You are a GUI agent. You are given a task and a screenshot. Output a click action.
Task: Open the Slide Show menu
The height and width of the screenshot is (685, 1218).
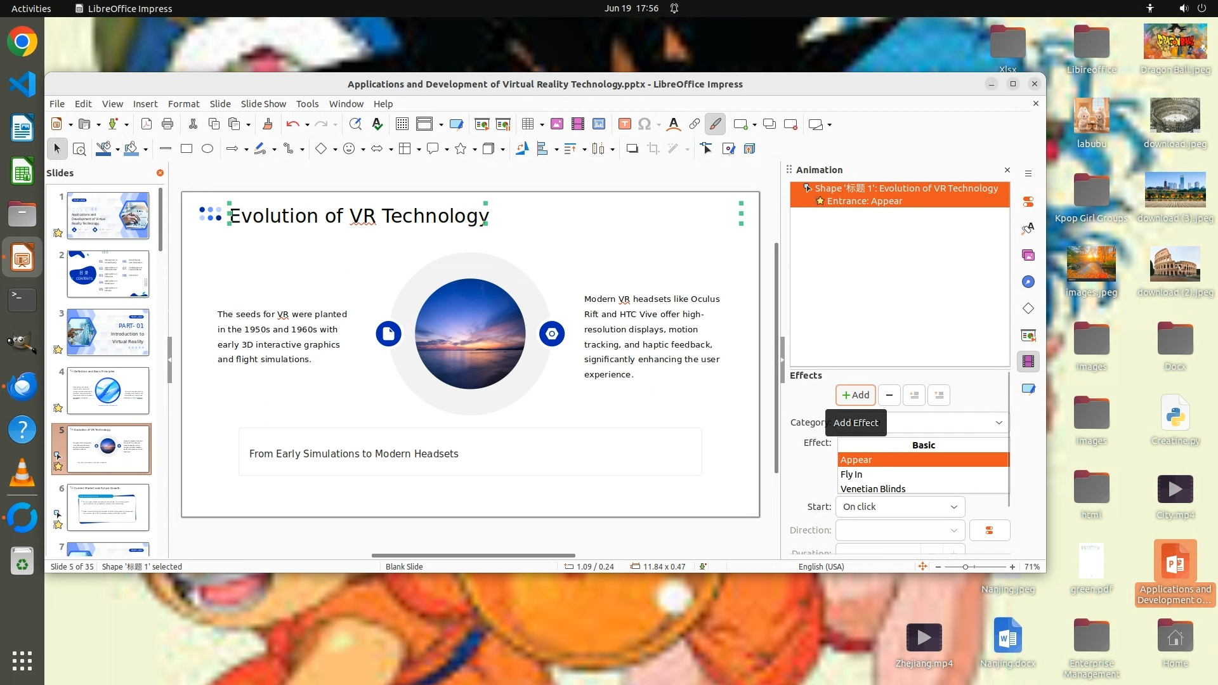tap(263, 104)
